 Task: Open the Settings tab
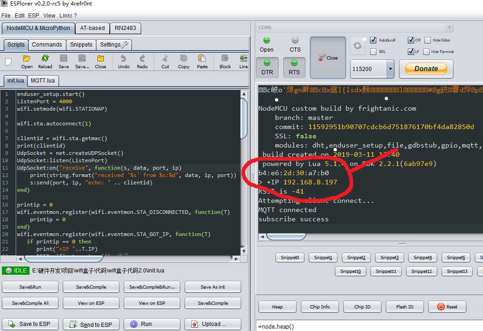tap(114, 45)
